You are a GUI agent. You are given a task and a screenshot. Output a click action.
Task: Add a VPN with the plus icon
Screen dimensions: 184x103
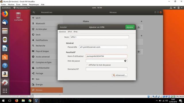coord(141,35)
